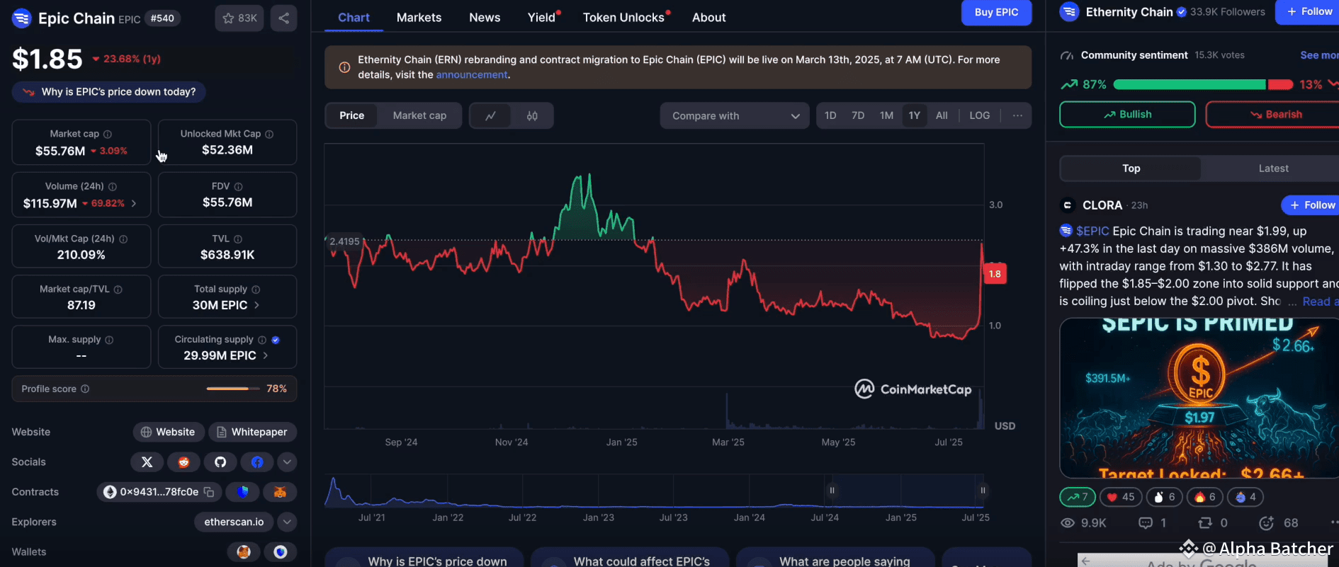Click the right handle of chart range selector

[983, 490]
